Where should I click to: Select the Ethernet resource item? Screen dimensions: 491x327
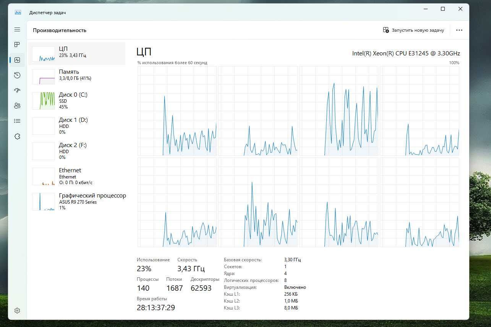[77, 176]
